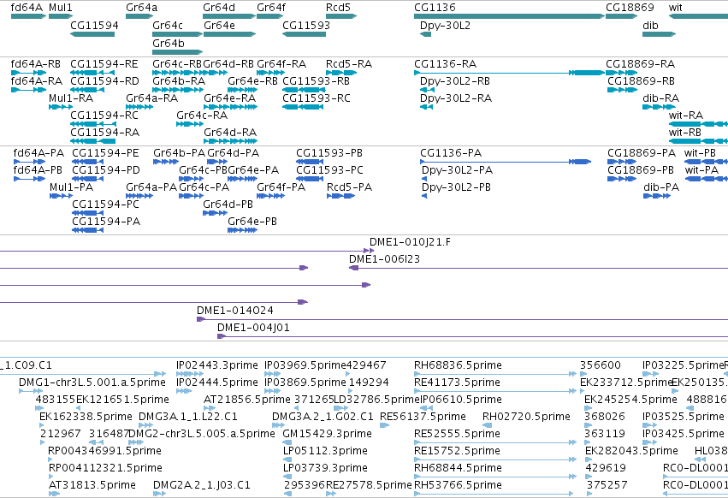Screen dimensions: 728x498
Task: Click the wit gene label
Action: pyautogui.click(x=676, y=8)
